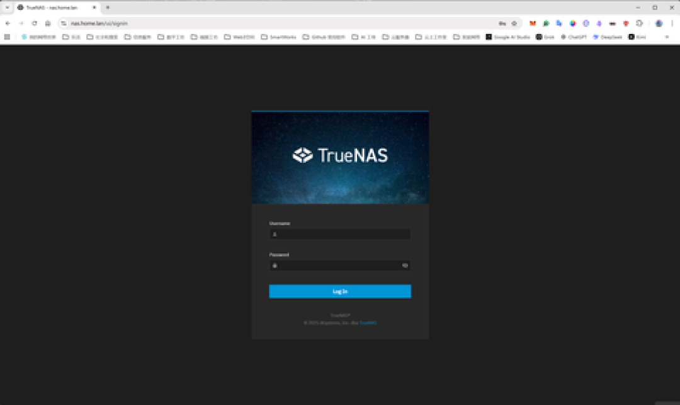Open a new tab with plus button

108,8
